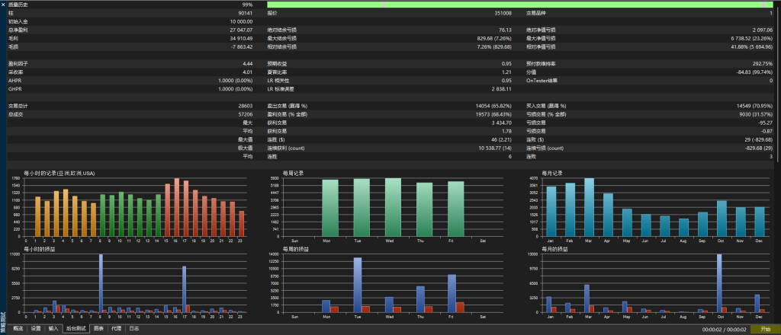
Task: Click the tall blue Tue bar in 每周的损益
Action: tap(358, 286)
